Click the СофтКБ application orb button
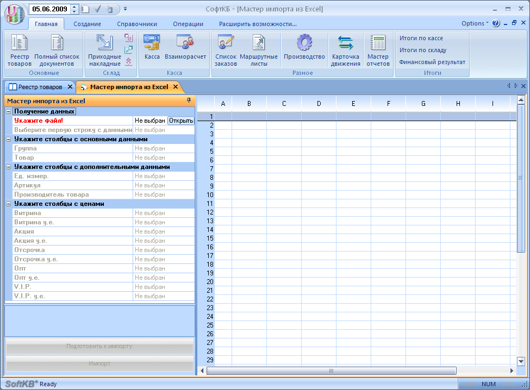The image size is (530, 390). pyautogui.click(x=14, y=14)
